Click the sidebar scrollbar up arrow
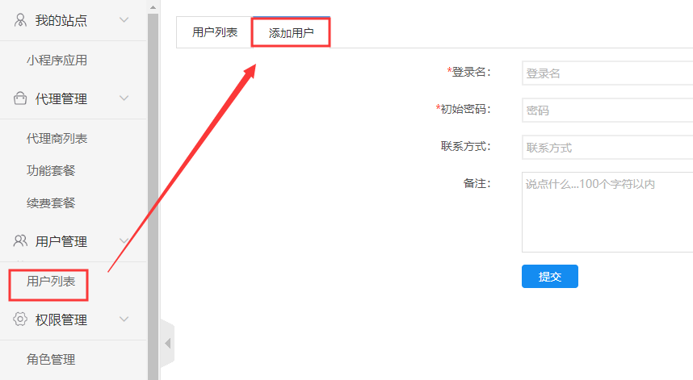 click(153, 7)
